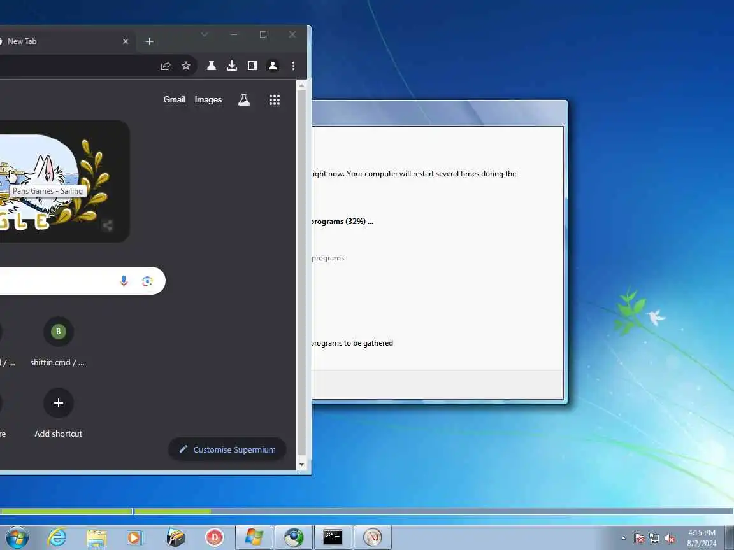Launch Internet Explorer from the taskbar

point(57,537)
